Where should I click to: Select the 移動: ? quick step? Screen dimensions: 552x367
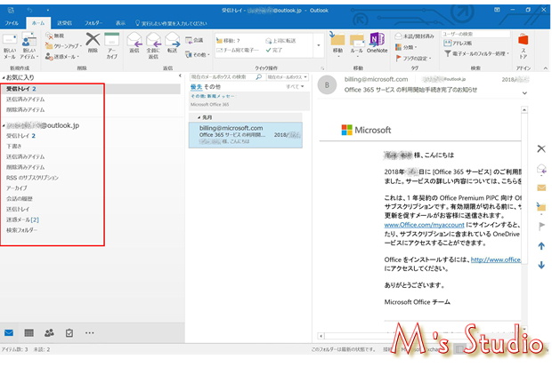coord(228,41)
